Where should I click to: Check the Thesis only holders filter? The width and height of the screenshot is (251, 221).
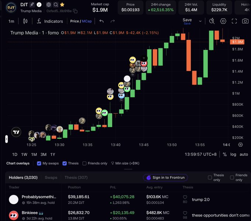210,178
